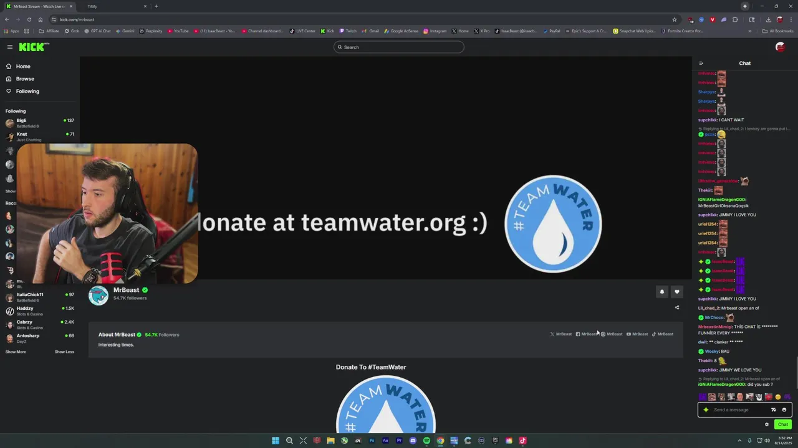Open the PayPal bookmark
Image resolution: width=798 pixels, height=448 pixels.
click(551, 31)
